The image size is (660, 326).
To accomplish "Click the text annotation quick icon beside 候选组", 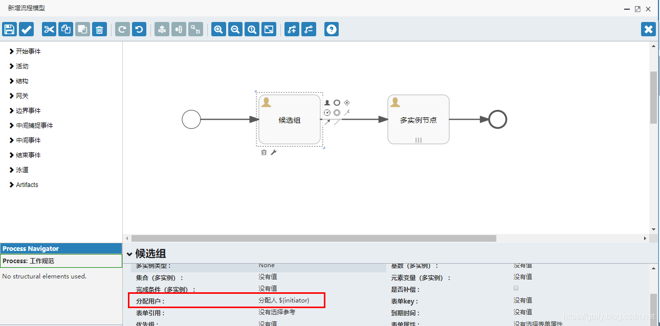I will tap(346, 112).
